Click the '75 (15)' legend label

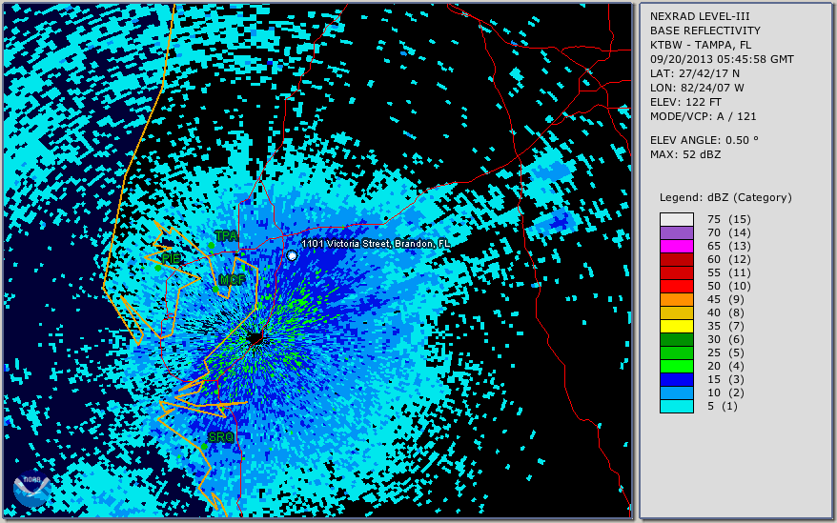click(x=729, y=219)
